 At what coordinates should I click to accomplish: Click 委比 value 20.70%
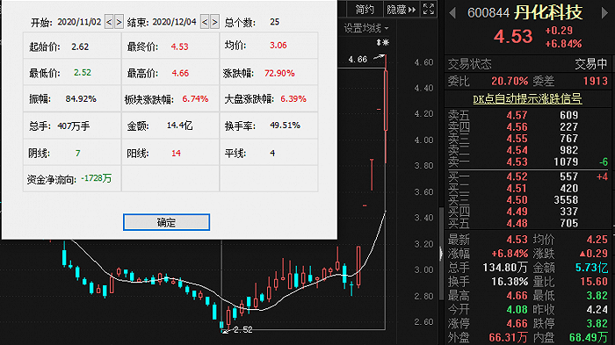510,81
